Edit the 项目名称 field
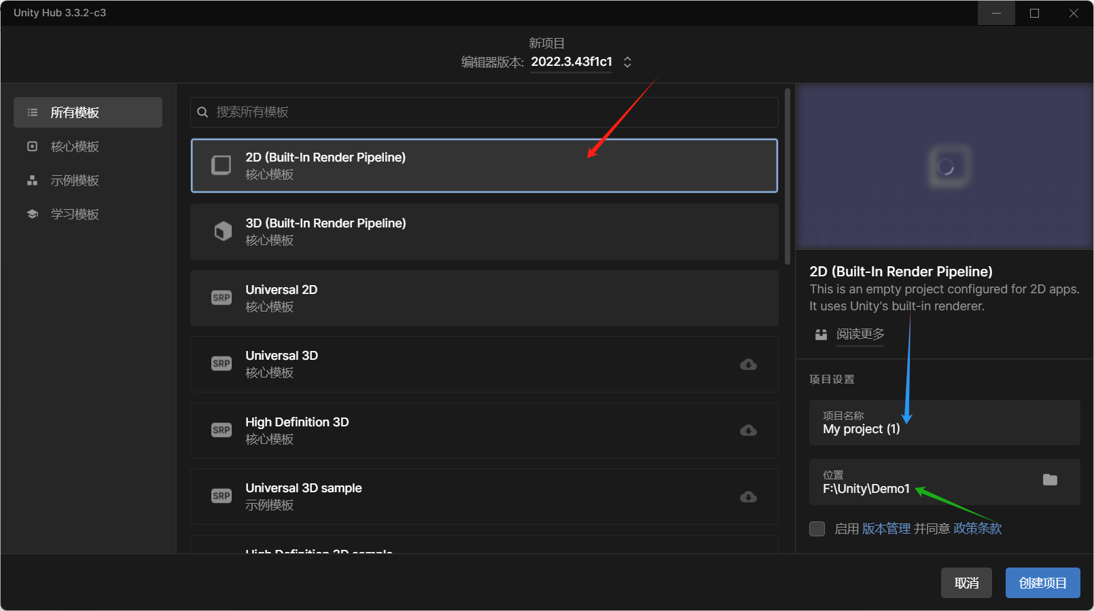1094x611 pixels. [x=945, y=422]
